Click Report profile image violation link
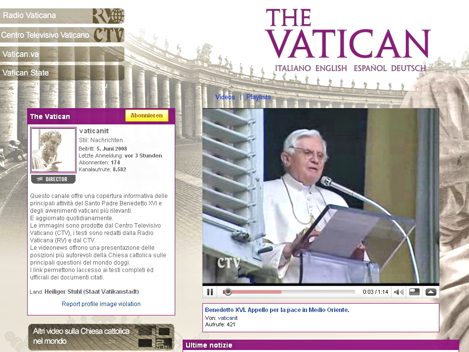 click(101, 304)
